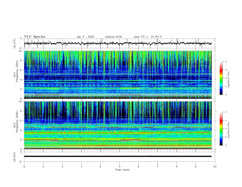Viewport: 242px width, 187px height.
Task: Click "-3" on the ch.1 color scale
Action: [x=226, y=62]
